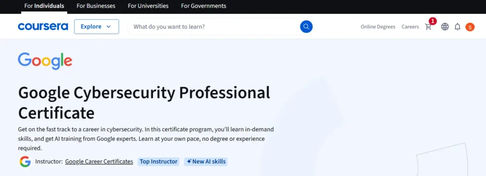
Task: Open the orange user profile avatar
Action: click(x=470, y=27)
